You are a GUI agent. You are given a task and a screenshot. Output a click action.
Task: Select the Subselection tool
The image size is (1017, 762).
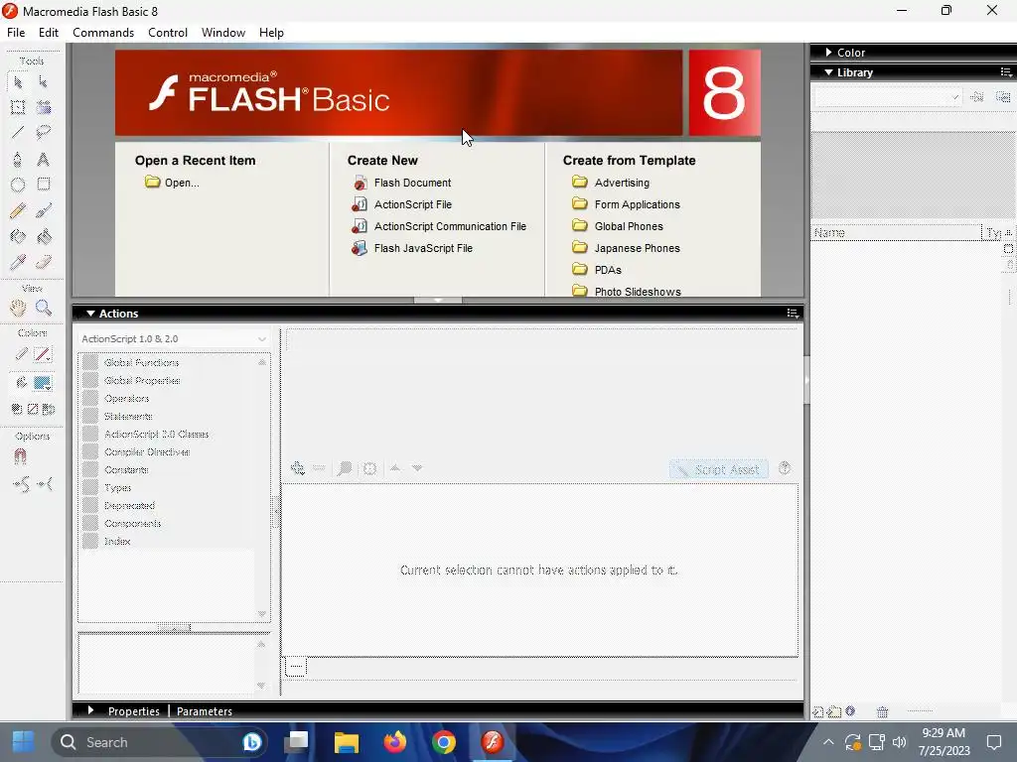[44, 82]
